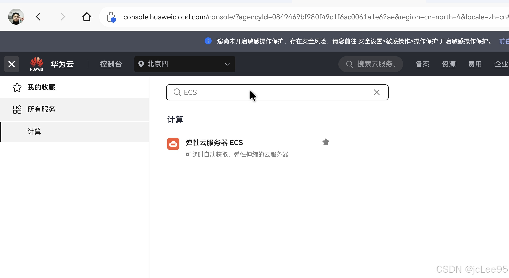Open 我的收藏 favorites section
Screen dimensions: 509x278
[41, 87]
